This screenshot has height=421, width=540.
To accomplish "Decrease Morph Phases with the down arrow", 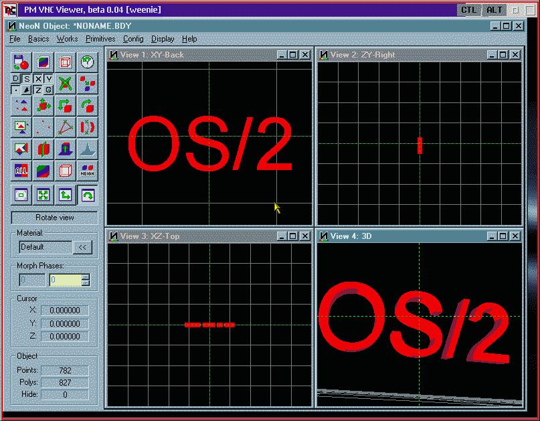I will tap(86, 283).
